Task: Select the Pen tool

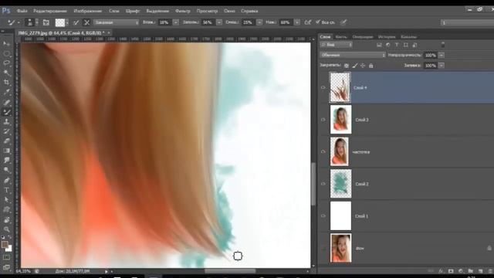Action: click(6, 180)
